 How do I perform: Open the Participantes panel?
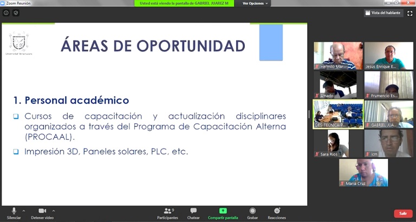(167, 211)
